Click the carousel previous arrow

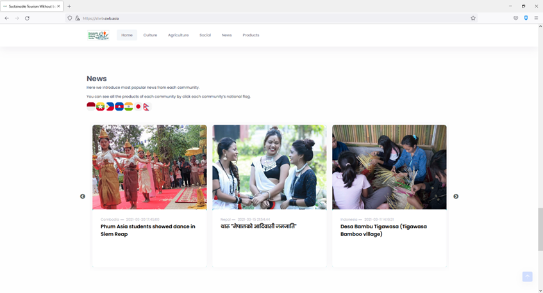[x=83, y=196]
